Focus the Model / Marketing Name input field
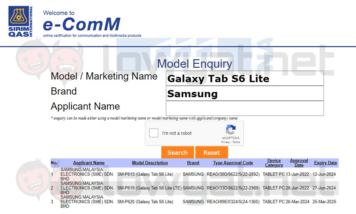Screen dimensions: 356x214 (x=245, y=79)
